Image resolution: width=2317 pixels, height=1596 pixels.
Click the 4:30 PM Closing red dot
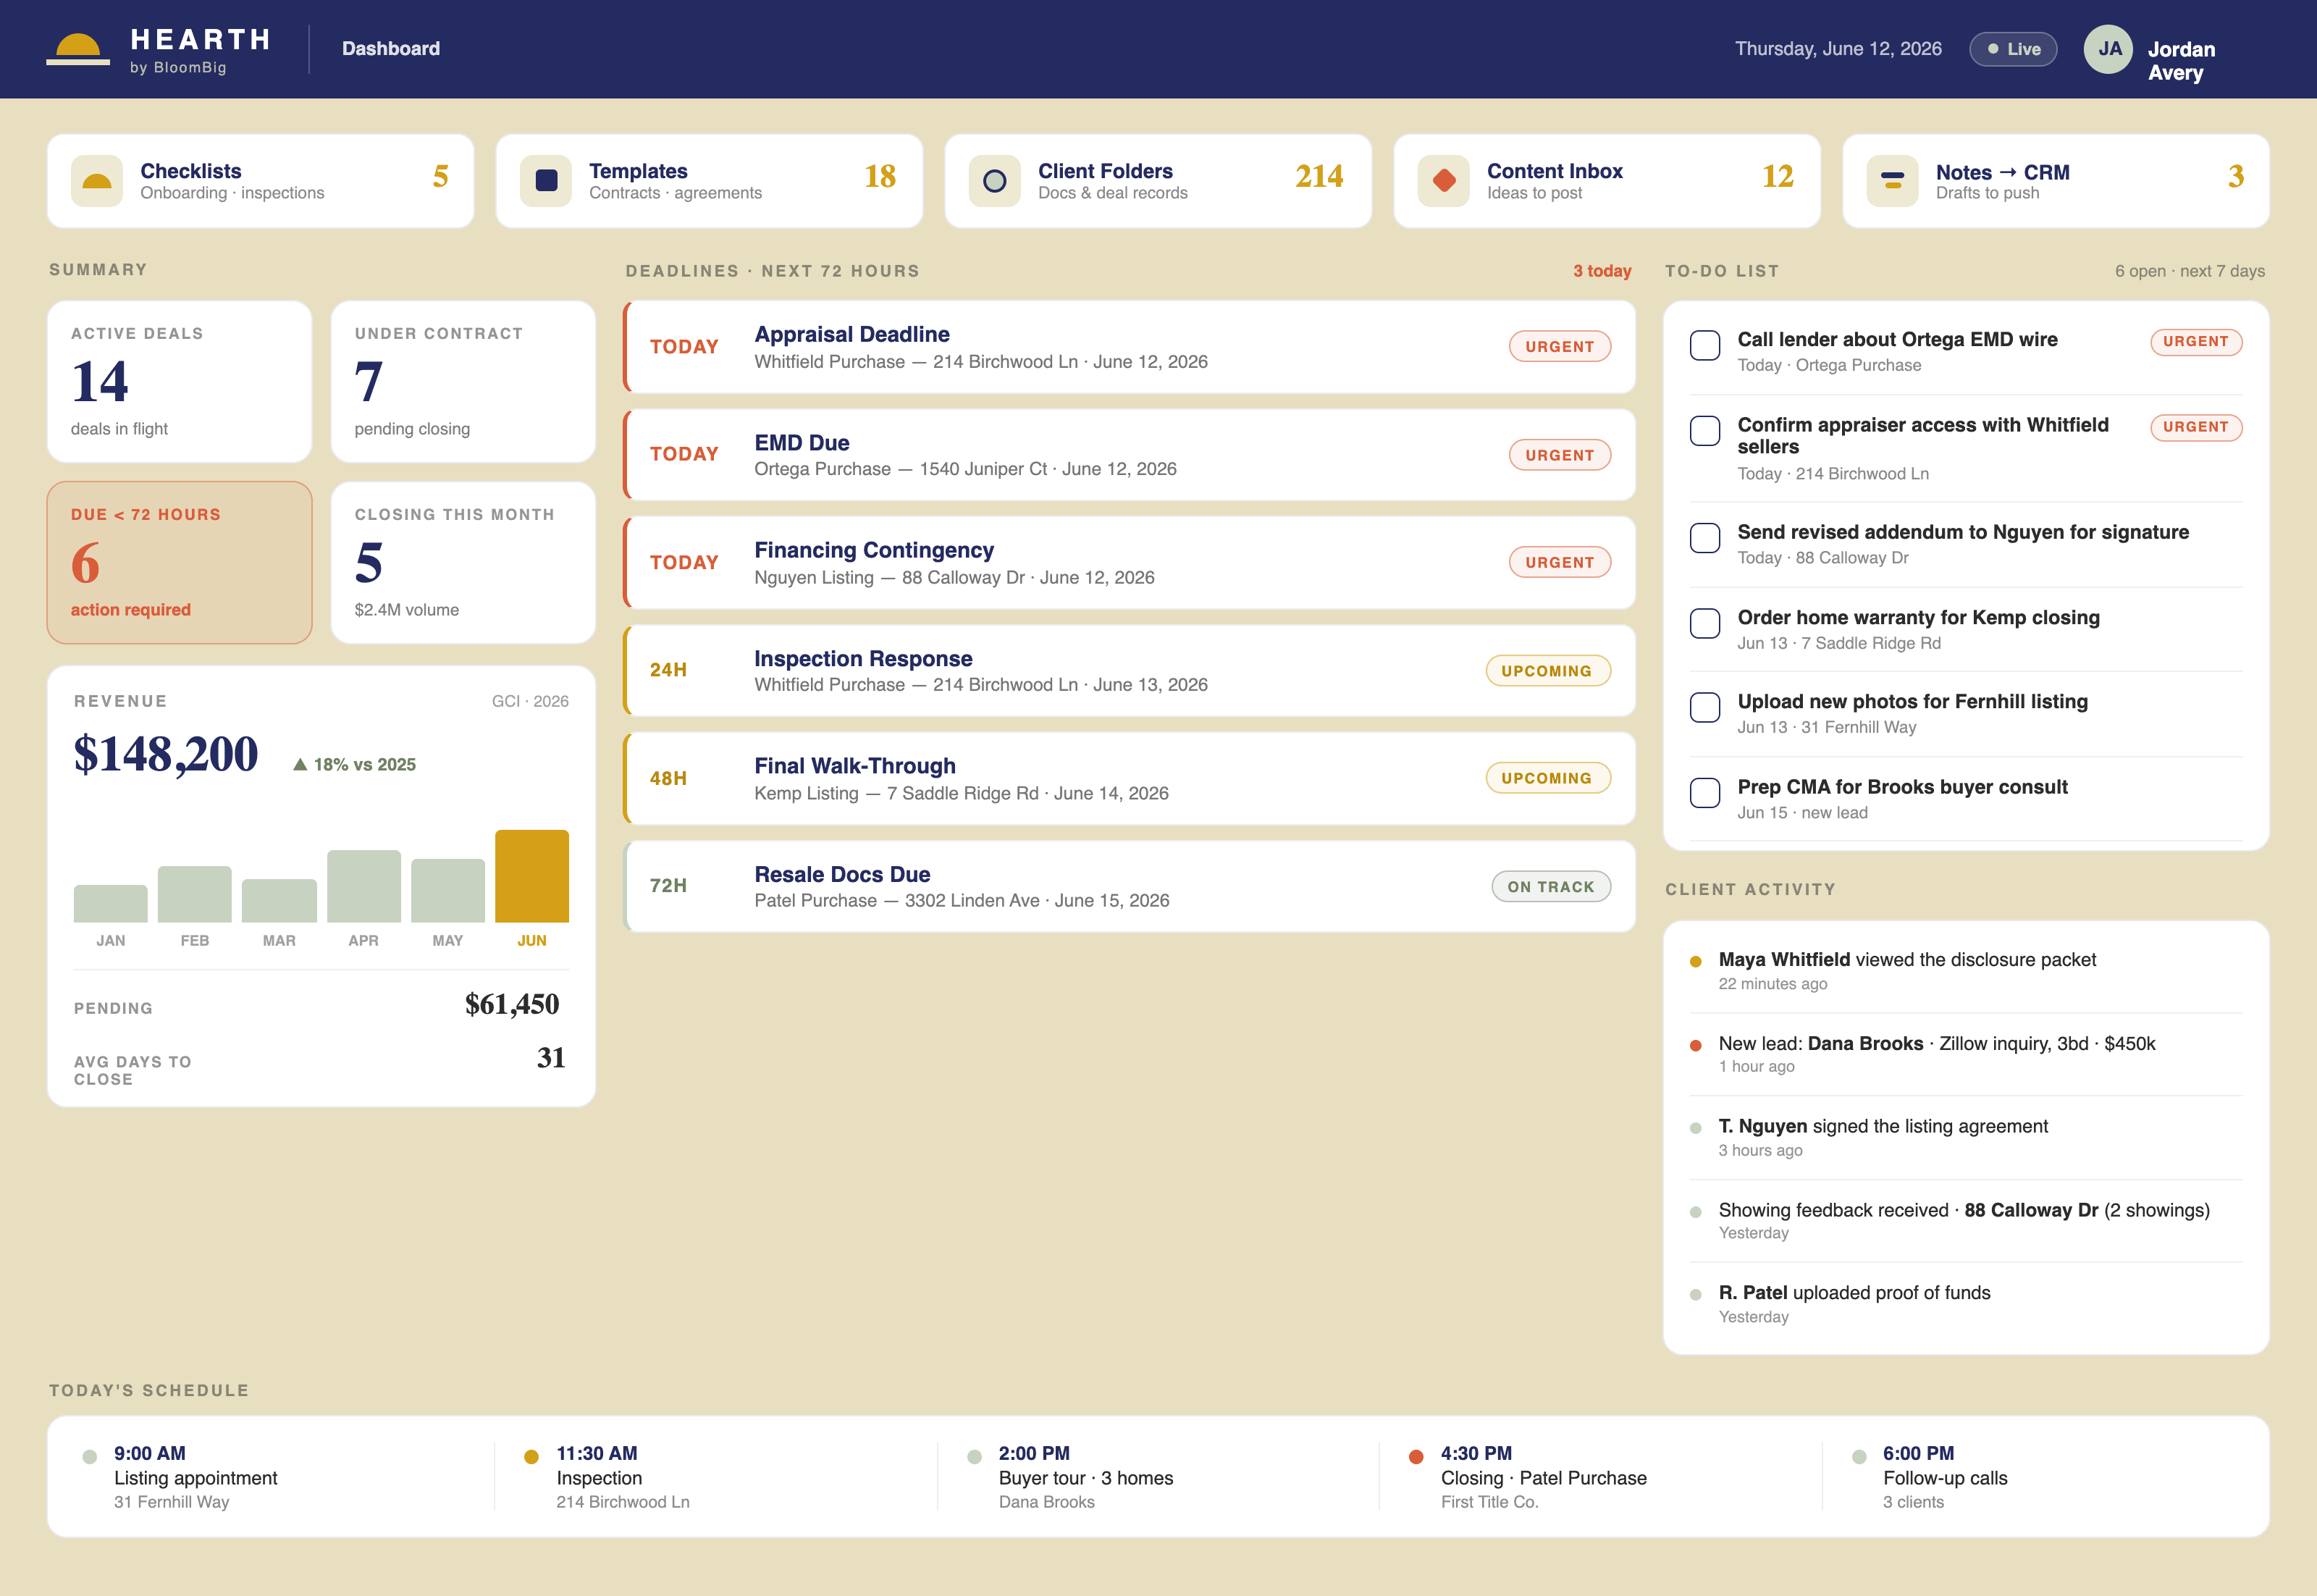tap(1416, 1457)
